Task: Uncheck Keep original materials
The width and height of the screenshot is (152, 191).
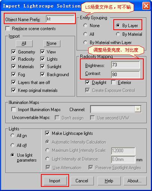Action: pyautogui.click(x=14, y=90)
